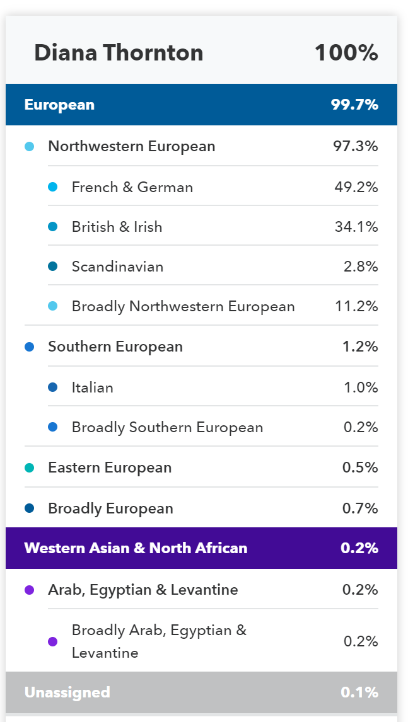Click the Italian ancestry color dot
Image resolution: width=408 pixels, height=722 pixels.
(x=53, y=387)
